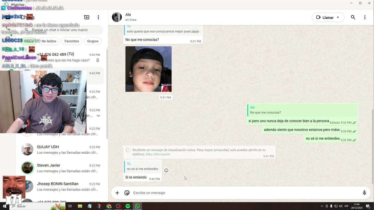Viewport: 374px width, 210px height.
Task: Search within the Ale conversation
Action: point(353,17)
